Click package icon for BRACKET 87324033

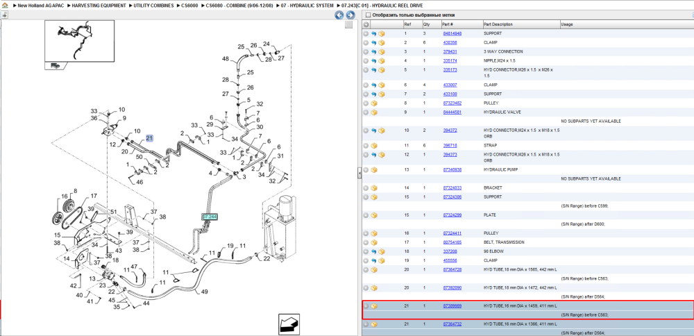click(374, 188)
